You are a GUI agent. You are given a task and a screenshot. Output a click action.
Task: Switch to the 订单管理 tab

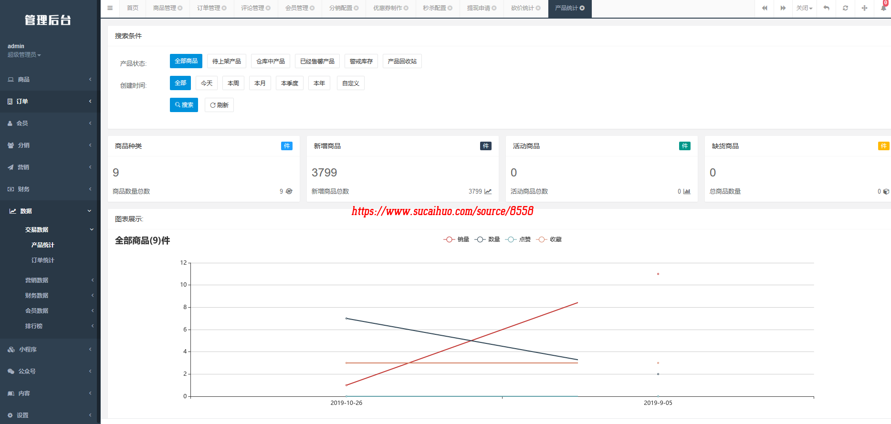pyautogui.click(x=209, y=8)
